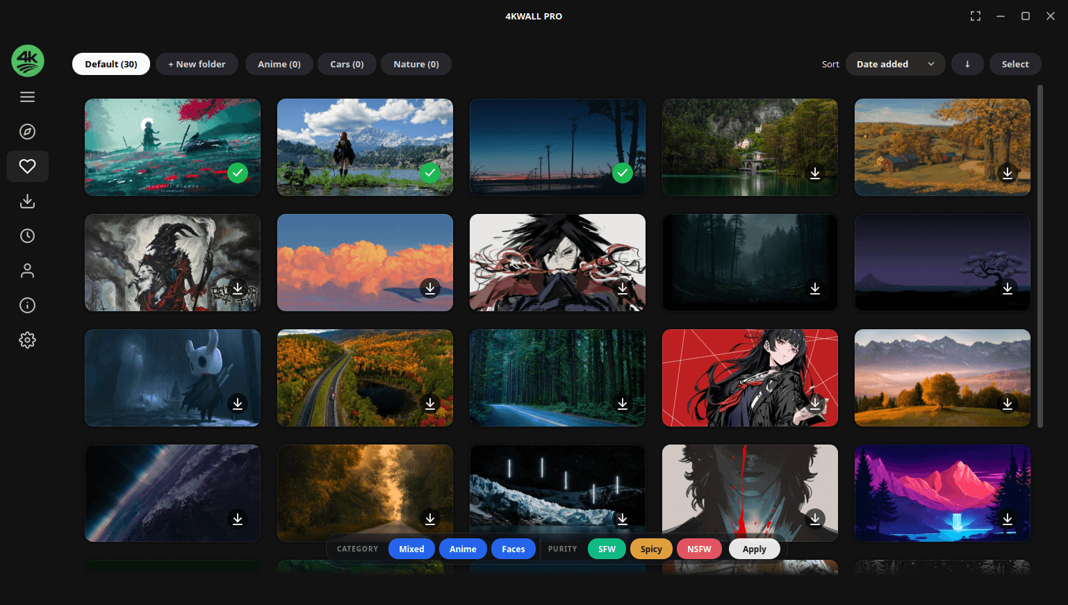Click the Select button
The image size is (1068, 605).
coord(1015,64)
